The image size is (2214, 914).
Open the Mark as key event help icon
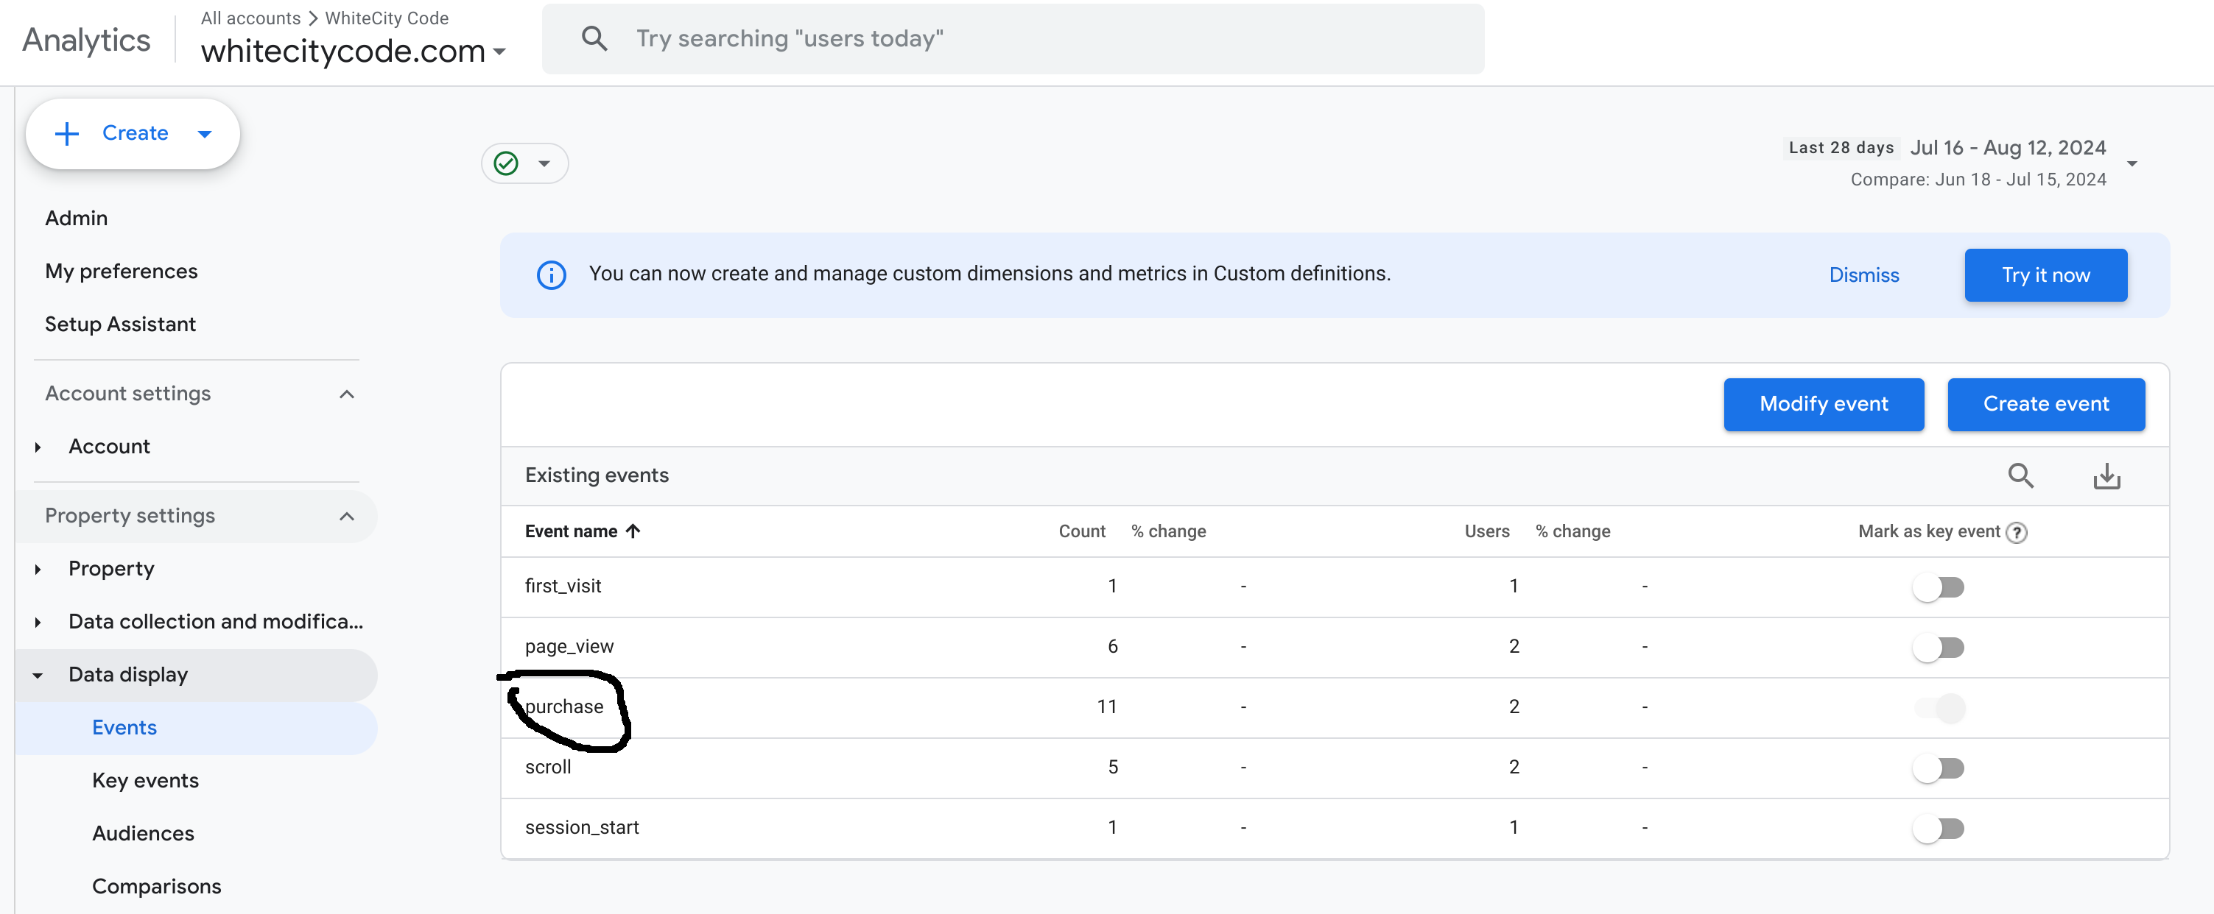(x=2017, y=533)
